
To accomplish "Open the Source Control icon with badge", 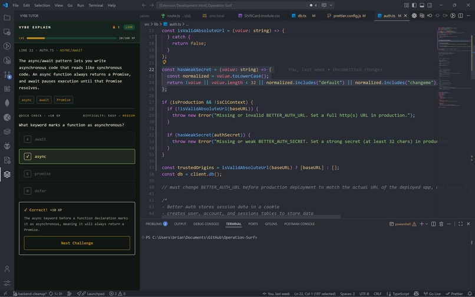I will (x=7, y=74).
